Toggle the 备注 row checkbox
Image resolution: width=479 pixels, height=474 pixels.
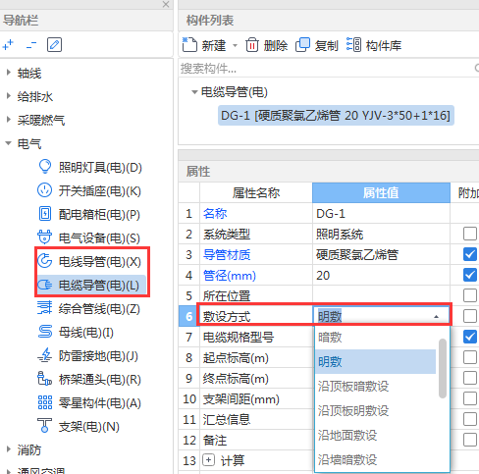click(470, 440)
